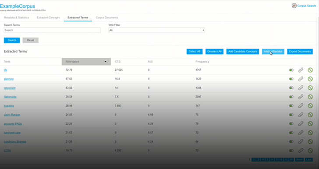Viewport: 319px width, 169px height.
Task: Open the term link CCPA
Action: pyautogui.click(x=7, y=151)
